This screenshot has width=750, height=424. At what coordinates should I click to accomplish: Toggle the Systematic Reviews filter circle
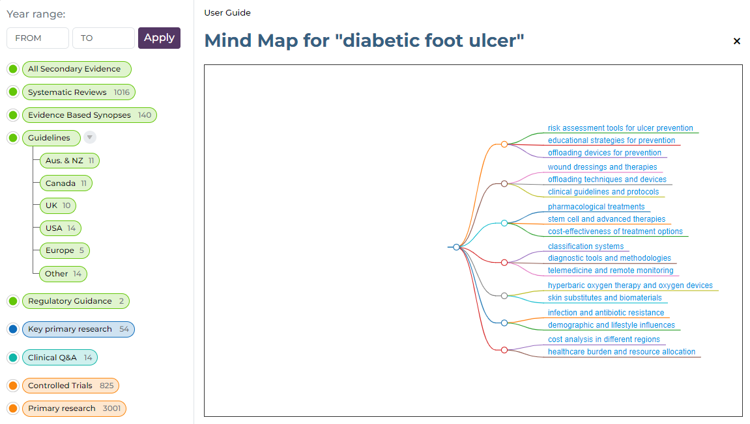point(13,92)
